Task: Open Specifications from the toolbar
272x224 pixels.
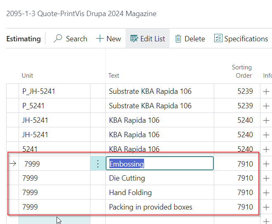Action: click(241, 38)
